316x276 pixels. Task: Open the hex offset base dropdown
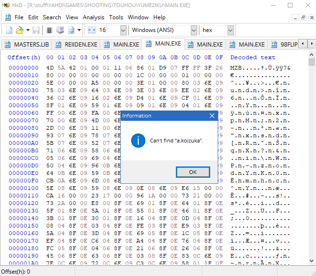(x=230, y=31)
